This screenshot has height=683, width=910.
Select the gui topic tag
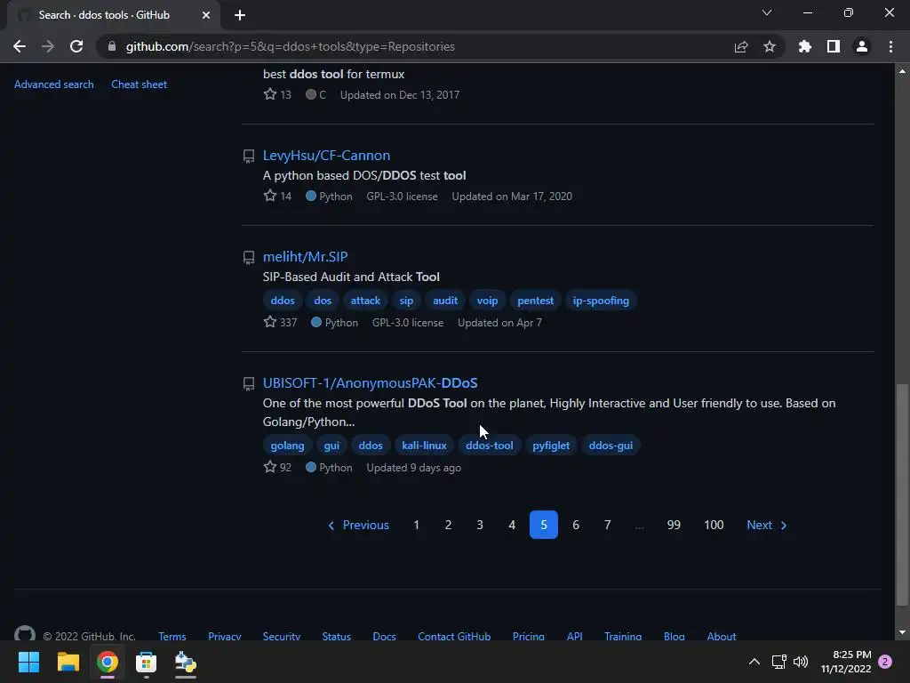pyautogui.click(x=331, y=446)
